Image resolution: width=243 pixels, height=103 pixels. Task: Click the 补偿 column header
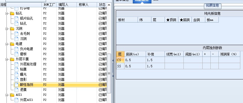pyautogui.click(x=155, y=54)
